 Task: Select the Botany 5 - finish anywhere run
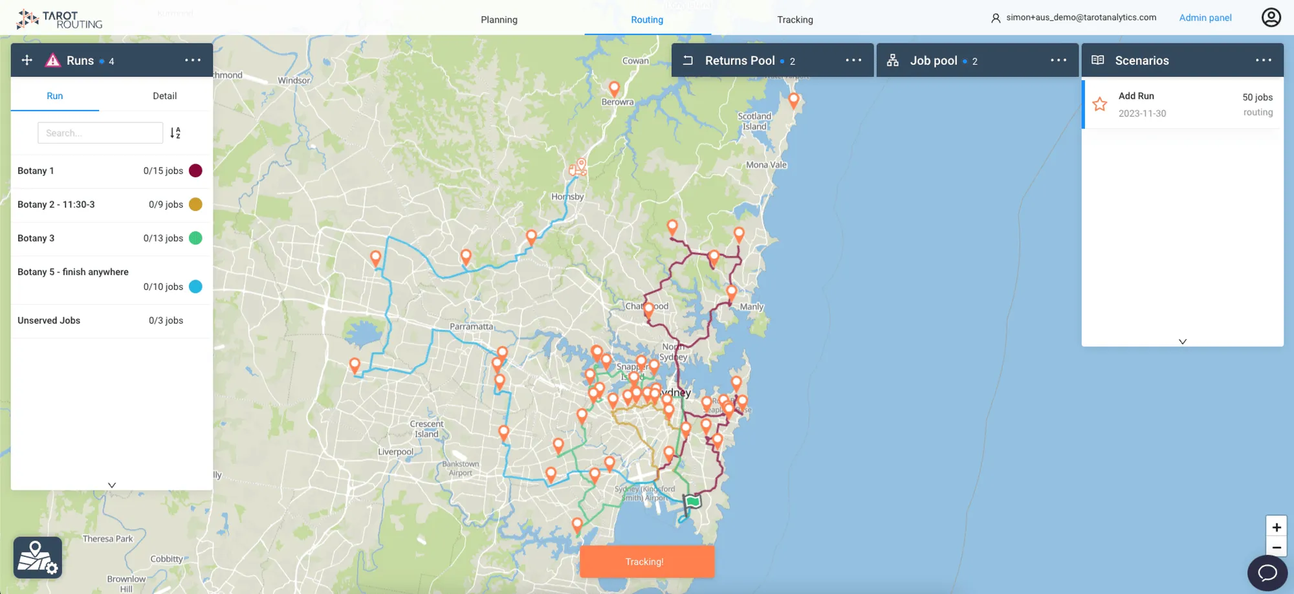click(111, 280)
